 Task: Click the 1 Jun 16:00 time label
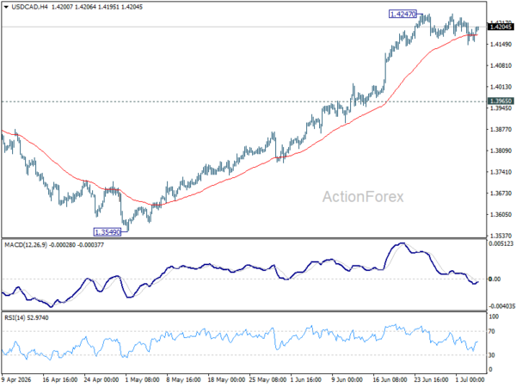click(x=305, y=380)
